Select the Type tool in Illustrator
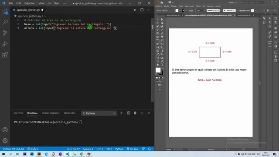The image size is (279, 157). tap(158, 30)
